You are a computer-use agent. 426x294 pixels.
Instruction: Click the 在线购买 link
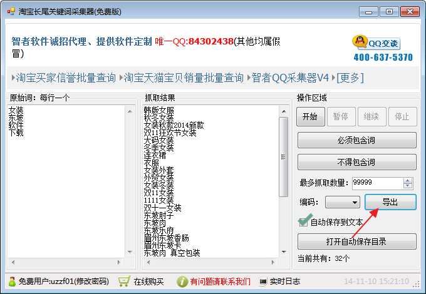[x=148, y=281]
